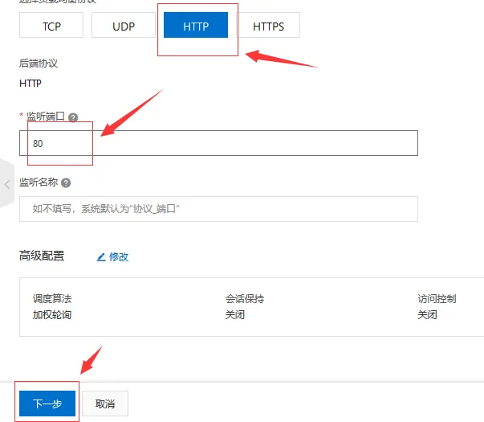Open help icon beside 监听名称
484x422 pixels.
(66, 183)
